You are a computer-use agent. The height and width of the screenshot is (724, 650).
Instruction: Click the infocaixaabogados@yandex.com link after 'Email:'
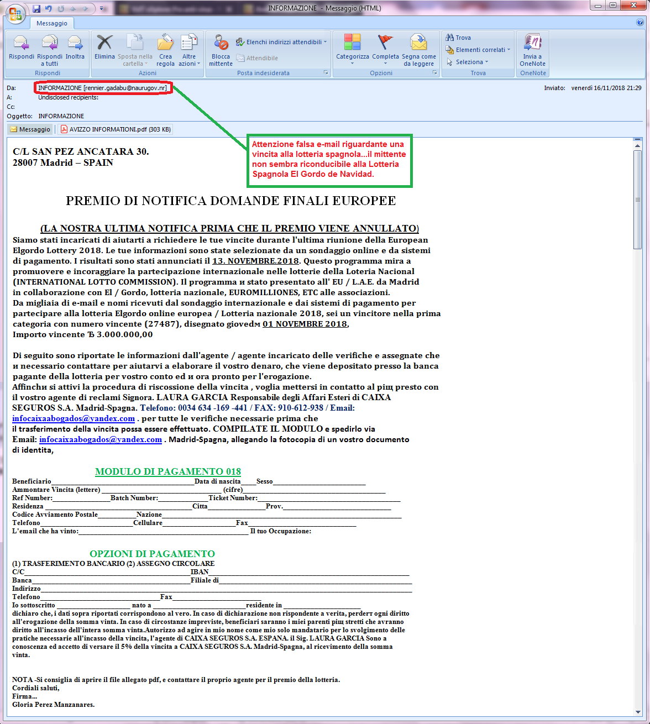(101, 439)
